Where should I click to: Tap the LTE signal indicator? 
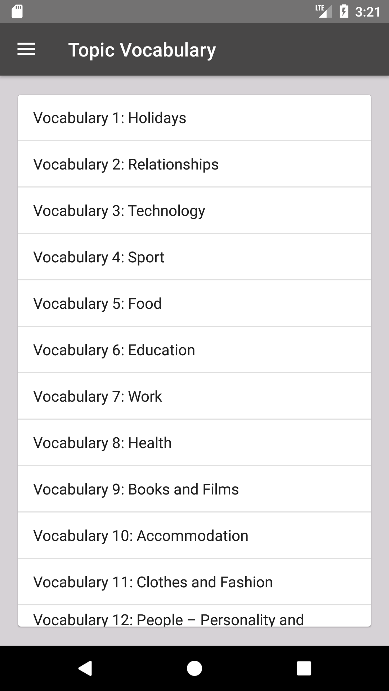[323, 11]
